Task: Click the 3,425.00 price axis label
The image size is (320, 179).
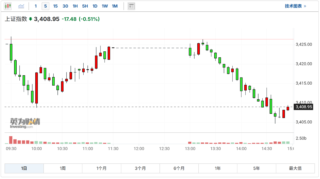Action: pos(304,45)
